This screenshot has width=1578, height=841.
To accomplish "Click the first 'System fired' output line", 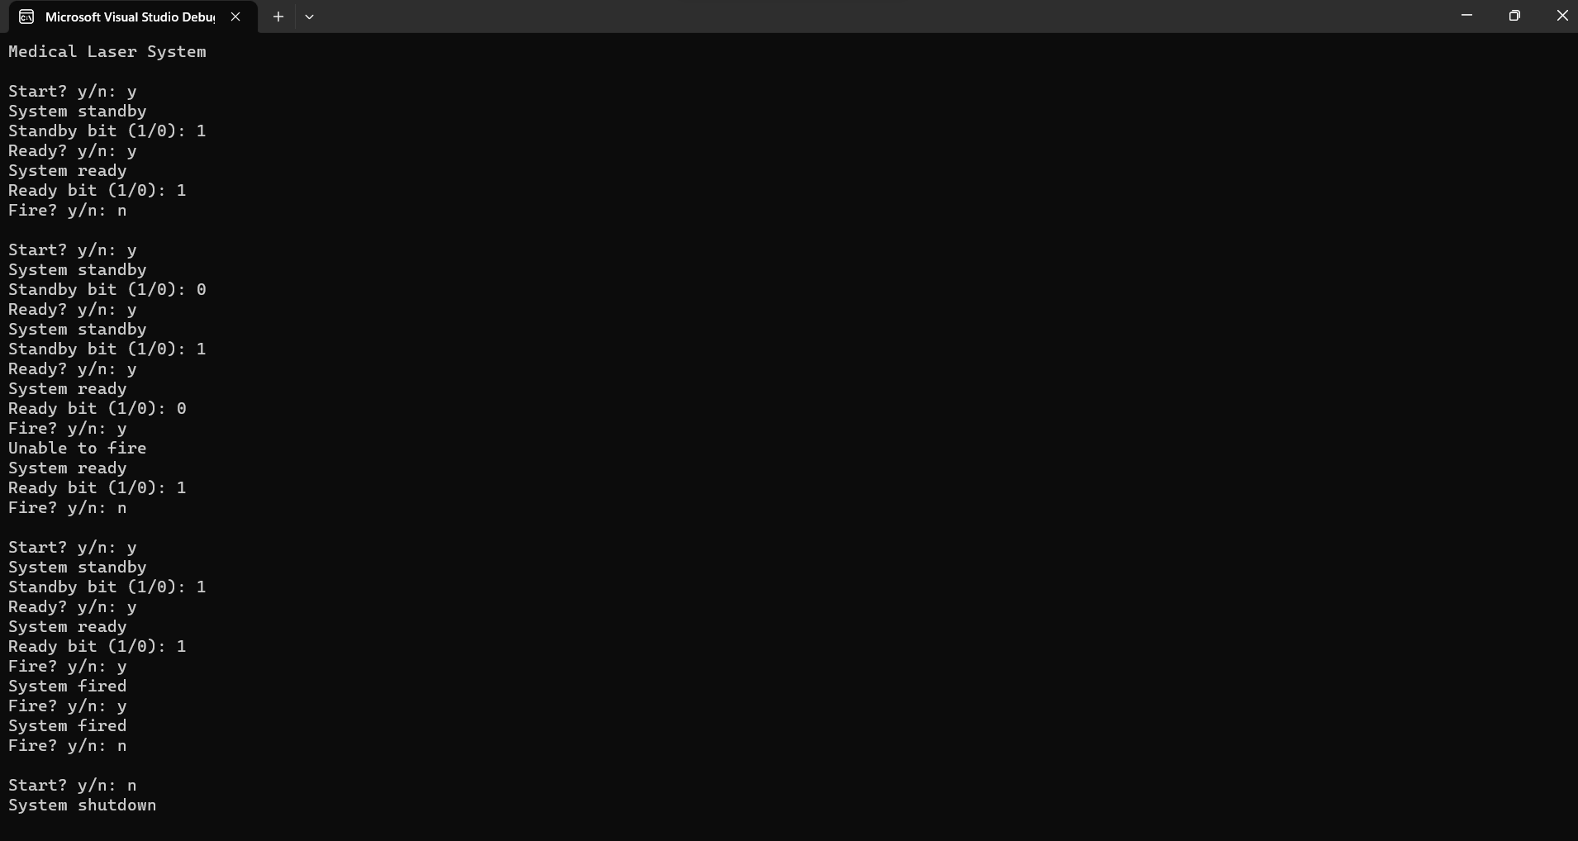I will (x=68, y=687).
